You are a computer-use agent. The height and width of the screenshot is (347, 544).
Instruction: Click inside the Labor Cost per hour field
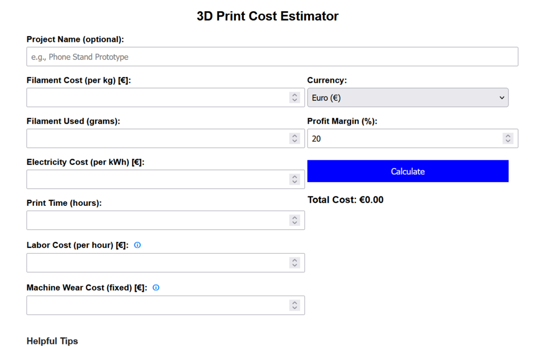(157, 263)
